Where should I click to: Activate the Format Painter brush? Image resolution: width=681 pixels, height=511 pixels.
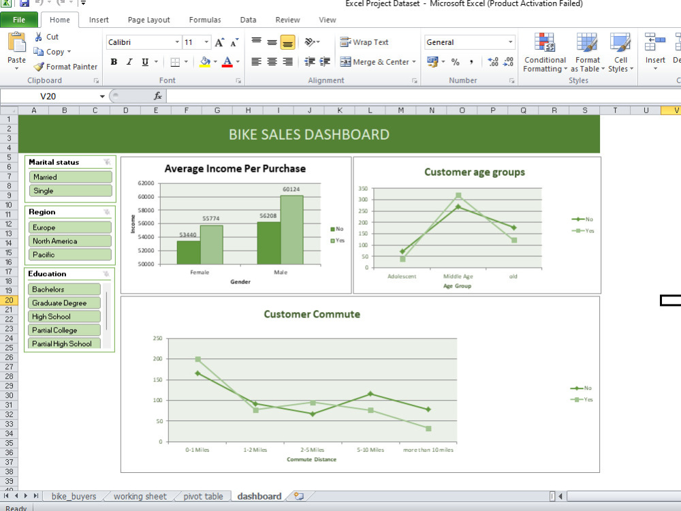pos(39,67)
